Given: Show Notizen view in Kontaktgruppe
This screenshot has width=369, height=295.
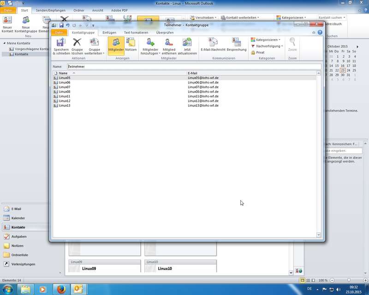Looking at the screenshot, I should [x=131, y=45].
